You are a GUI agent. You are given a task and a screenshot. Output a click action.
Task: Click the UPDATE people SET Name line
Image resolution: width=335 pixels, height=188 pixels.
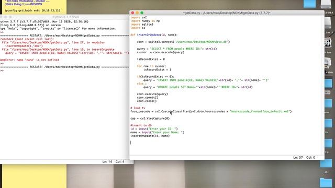(198, 87)
